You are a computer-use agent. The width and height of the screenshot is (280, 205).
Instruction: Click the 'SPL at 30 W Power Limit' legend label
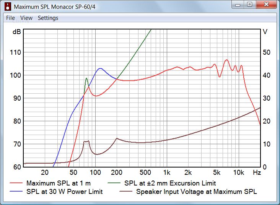point(65,192)
